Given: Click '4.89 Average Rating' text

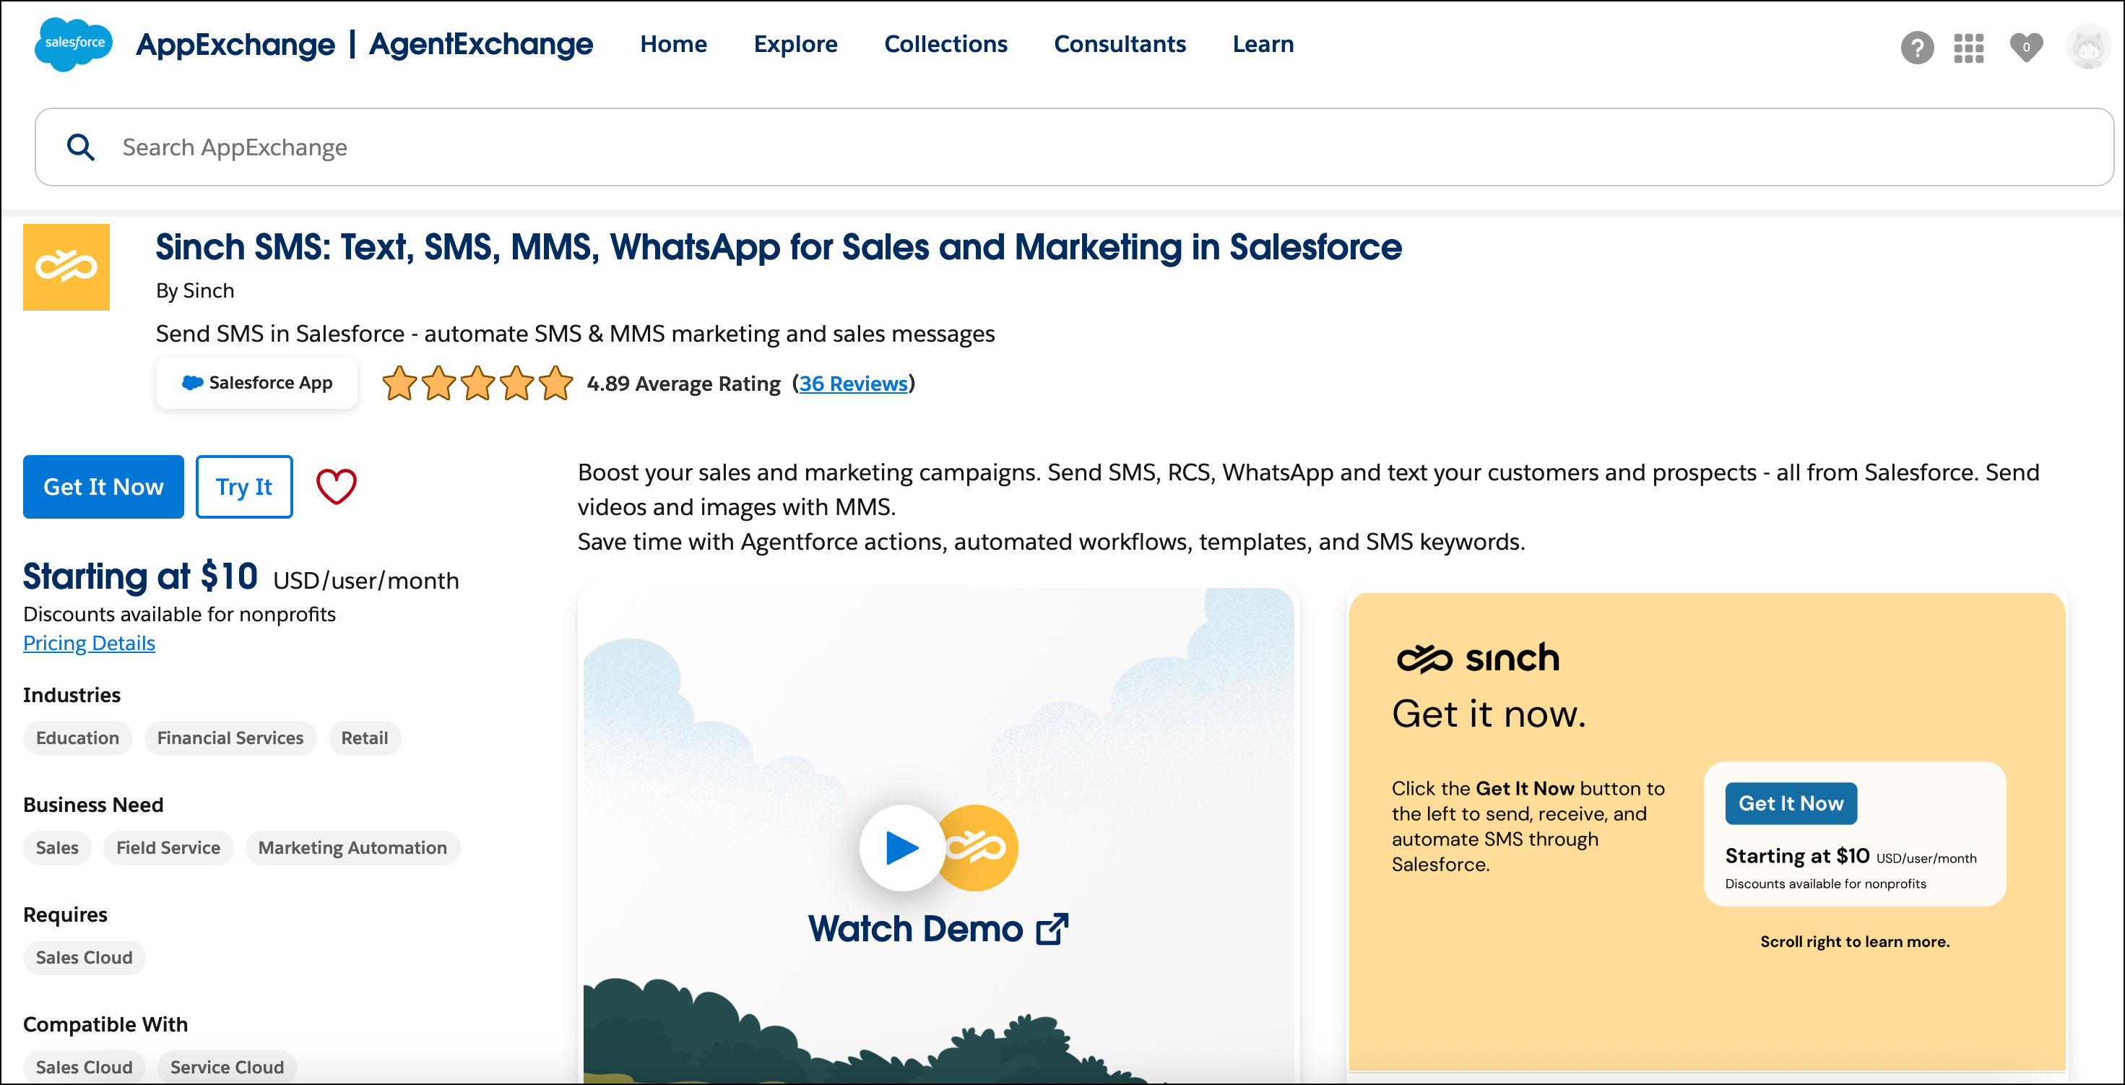Looking at the screenshot, I should point(683,384).
